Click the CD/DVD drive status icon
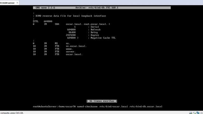The width and height of the screenshot is (203, 114). pos(194,113)
